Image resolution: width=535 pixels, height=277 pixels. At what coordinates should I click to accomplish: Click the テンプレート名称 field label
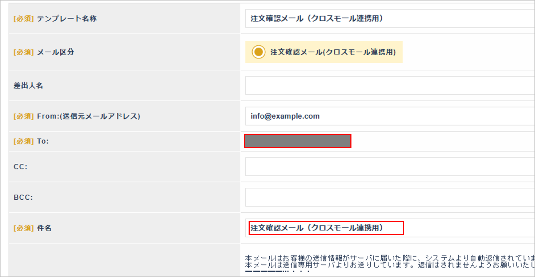[67, 19]
